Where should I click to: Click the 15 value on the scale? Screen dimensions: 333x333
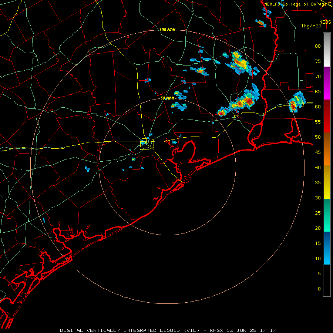tap(318, 243)
